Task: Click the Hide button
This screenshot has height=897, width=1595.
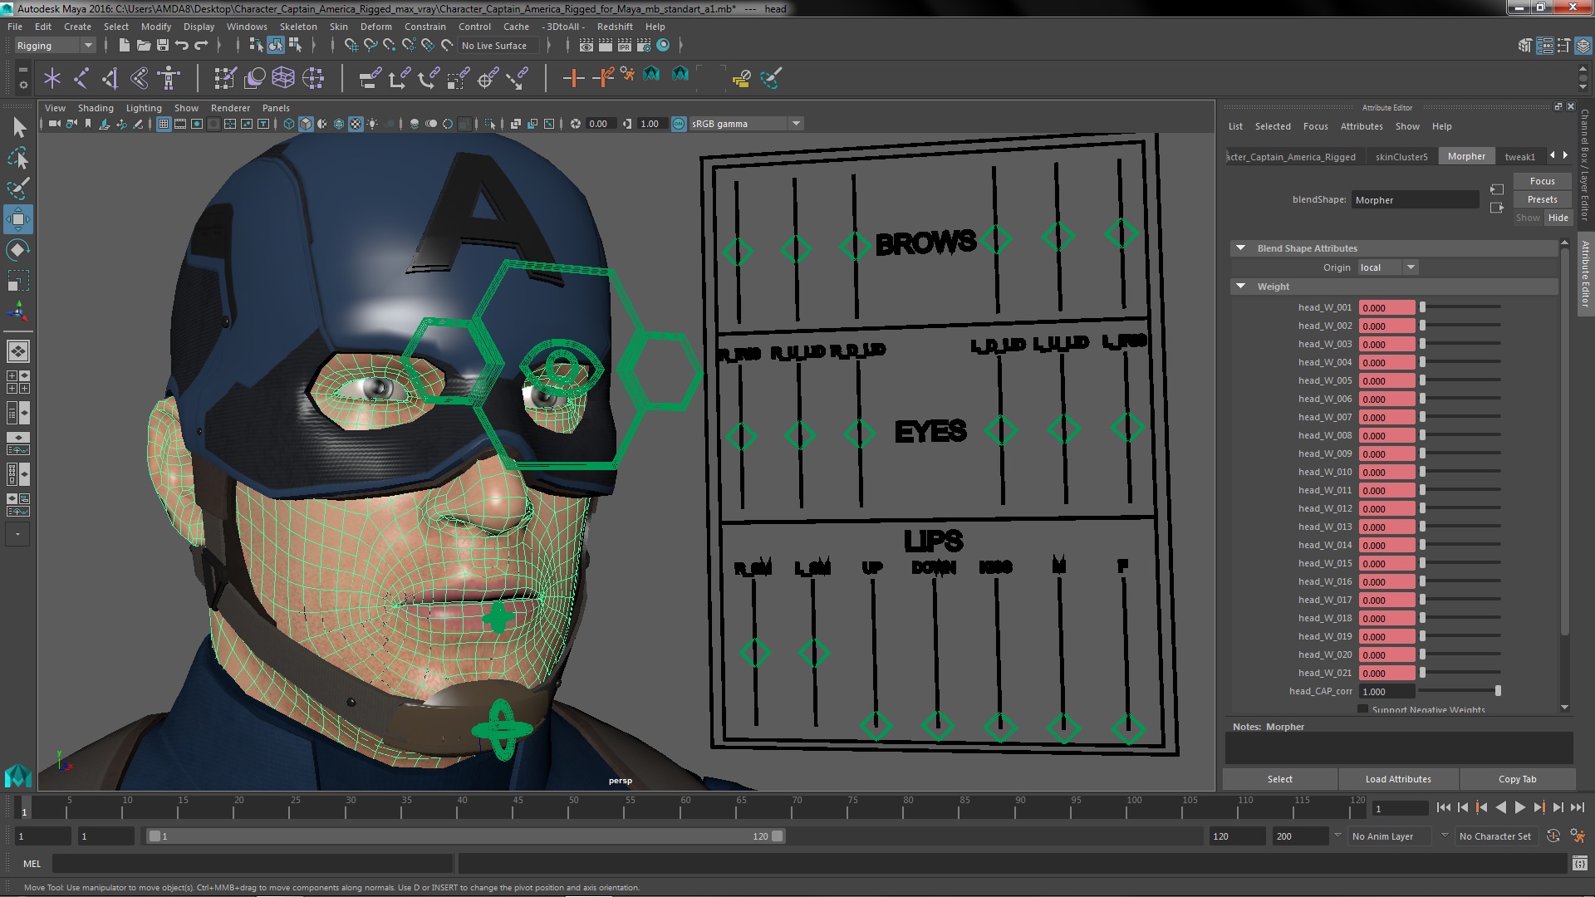Action: 1558,218
